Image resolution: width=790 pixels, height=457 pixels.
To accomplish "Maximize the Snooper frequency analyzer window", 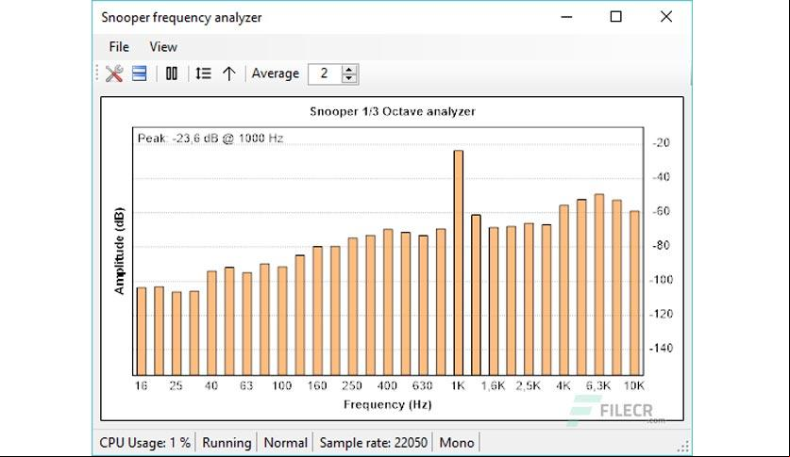I will coord(615,17).
